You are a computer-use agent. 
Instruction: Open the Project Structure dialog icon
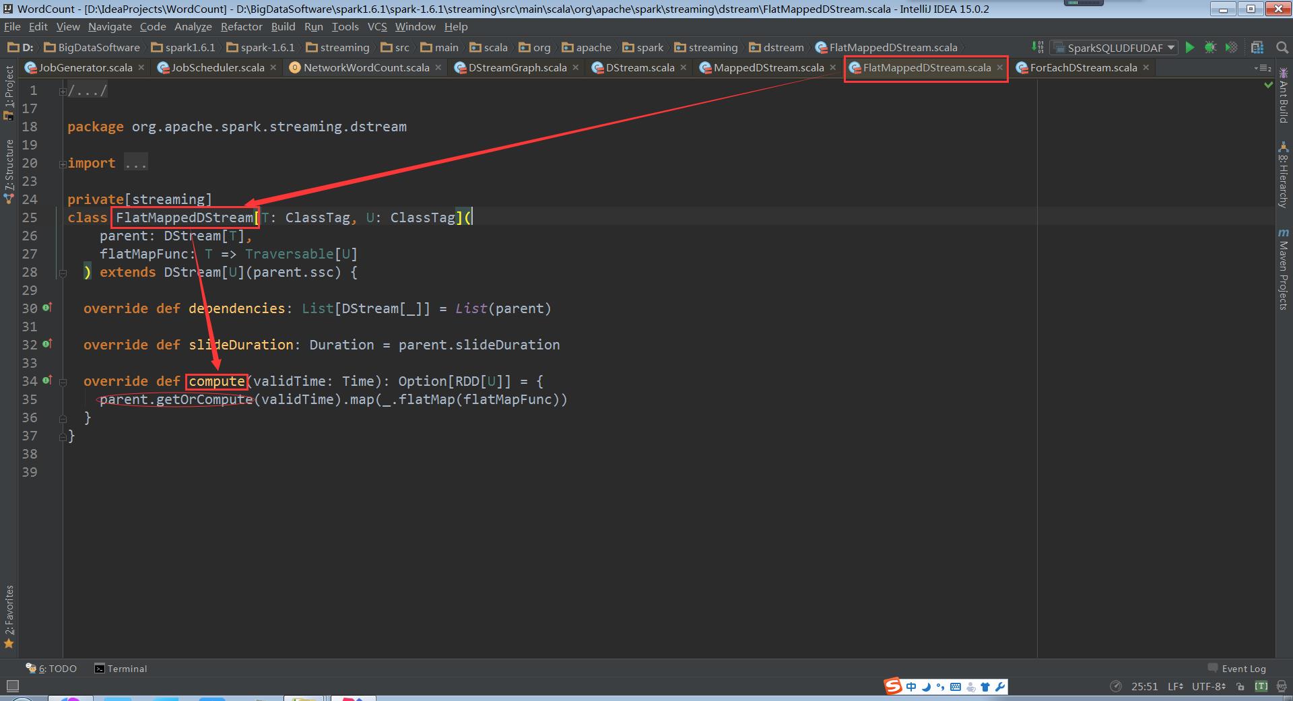[x=1257, y=47]
